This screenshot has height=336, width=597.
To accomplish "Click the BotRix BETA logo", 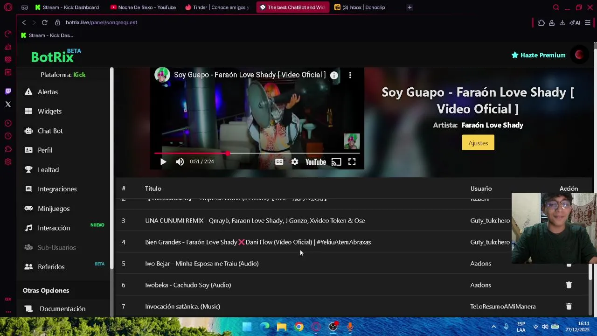I will click(56, 56).
